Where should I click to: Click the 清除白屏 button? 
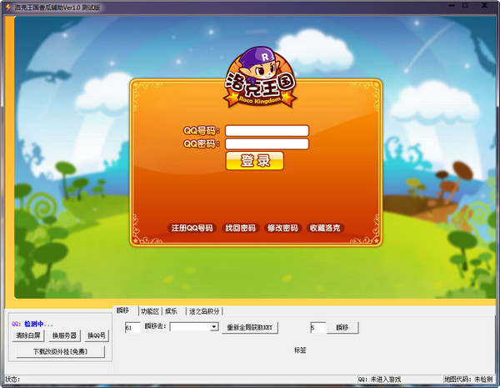pos(28,335)
